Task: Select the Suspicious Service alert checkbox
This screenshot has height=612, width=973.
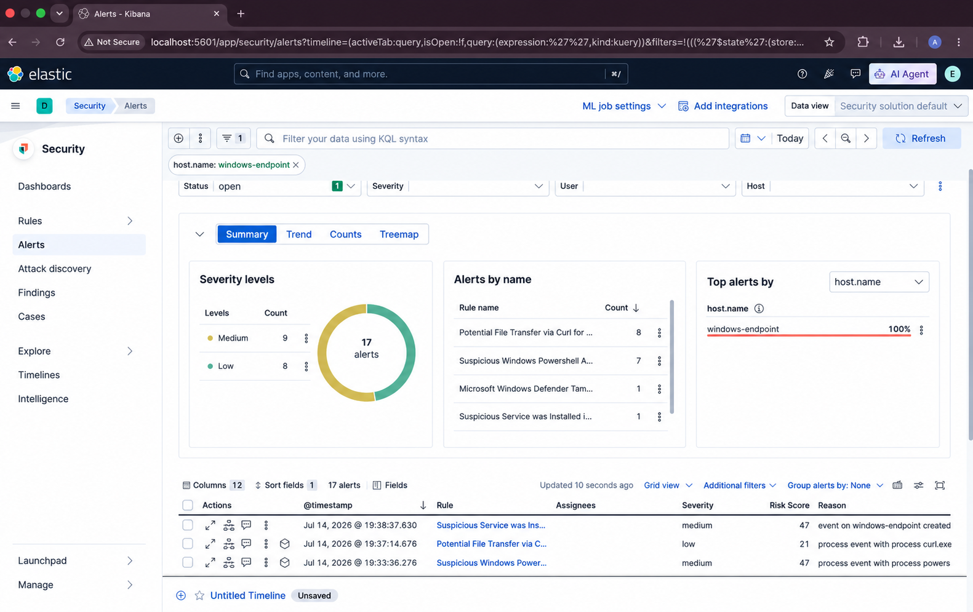Action: click(188, 525)
